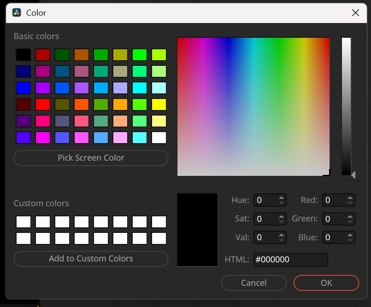Increase Green with the up arrow
Image resolution: width=371 pixels, height=307 pixels.
click(350, 216)
